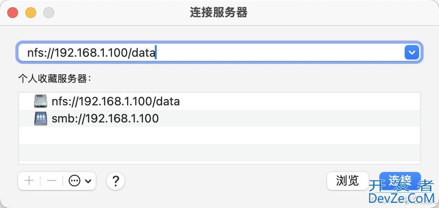The height and width of the screenshot is (208, 439).
Task: Click the first empty row below smb entry
Action: (x=219, y=136)
